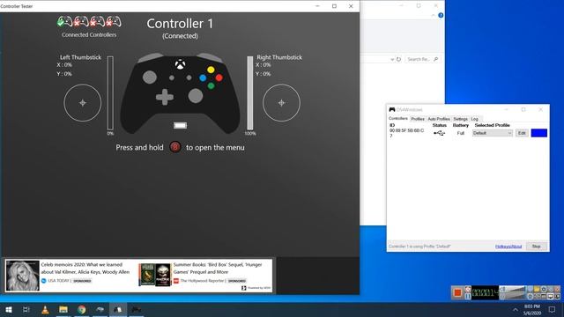Click the D-pad on the controller image
564x317 pixels.
[x=165, y=97]
